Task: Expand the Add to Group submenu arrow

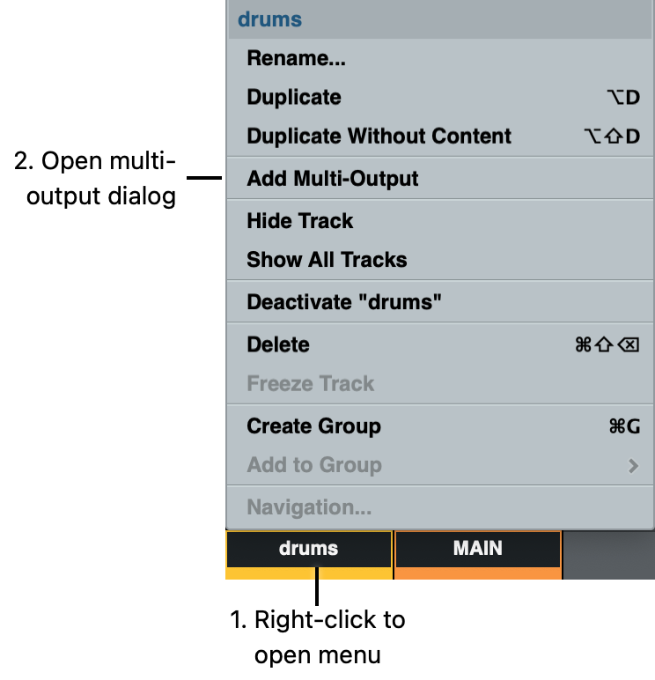Action: [633, 466]
